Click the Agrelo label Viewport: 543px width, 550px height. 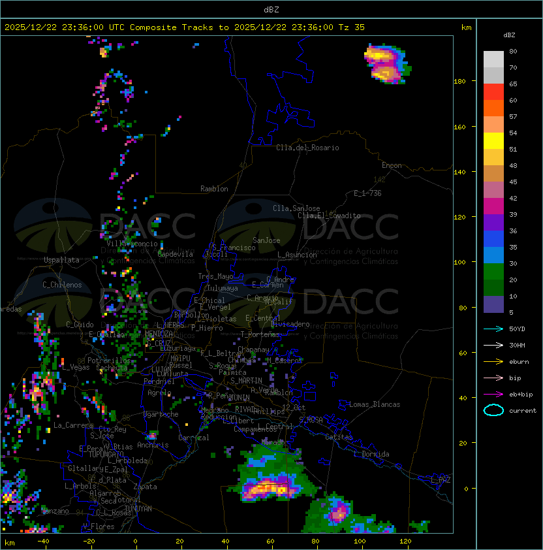(x=159, y=393)
